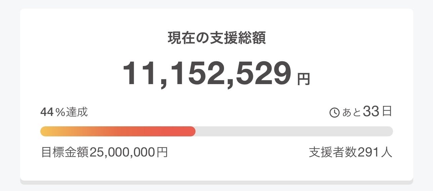Click the gray unfilled progress bar section
433x191 pixels.
pos(294,131)
